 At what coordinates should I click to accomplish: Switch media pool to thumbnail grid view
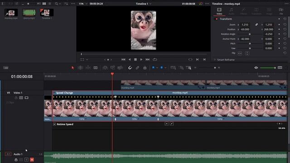point(44,4)
